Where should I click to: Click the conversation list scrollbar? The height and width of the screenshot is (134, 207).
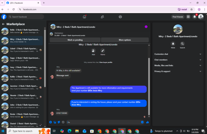(x=45, y=58)
